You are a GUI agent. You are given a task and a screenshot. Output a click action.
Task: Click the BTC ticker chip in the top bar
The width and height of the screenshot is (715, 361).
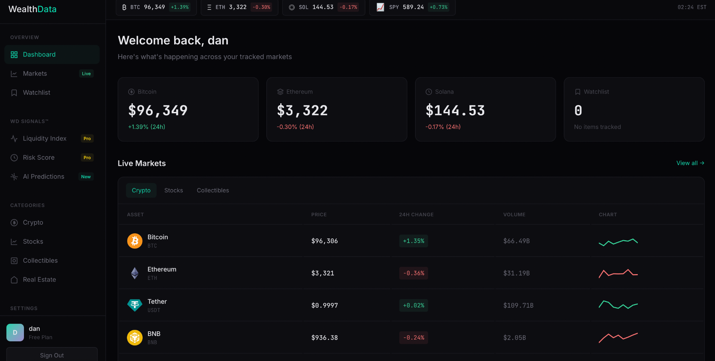tap(156, 7)
